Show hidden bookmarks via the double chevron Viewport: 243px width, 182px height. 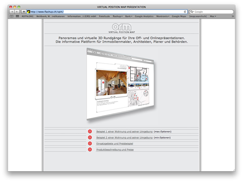[233, 16]
